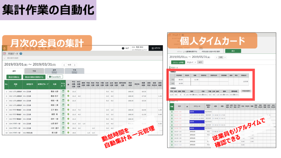Click the 勤怠を締める button
This screenshot has height=158, width=281.
14,77
